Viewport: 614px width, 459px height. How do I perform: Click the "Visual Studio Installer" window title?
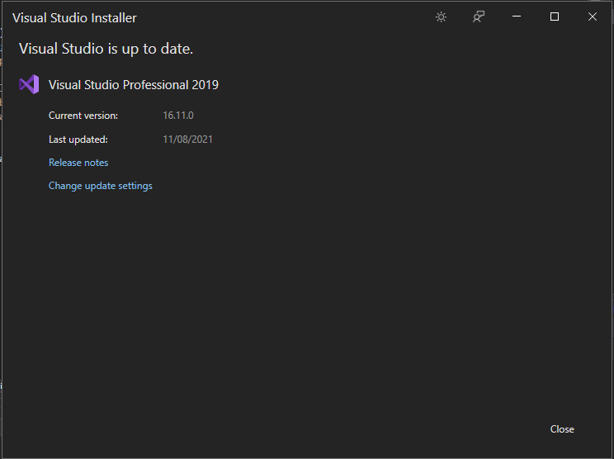[74, 18]
